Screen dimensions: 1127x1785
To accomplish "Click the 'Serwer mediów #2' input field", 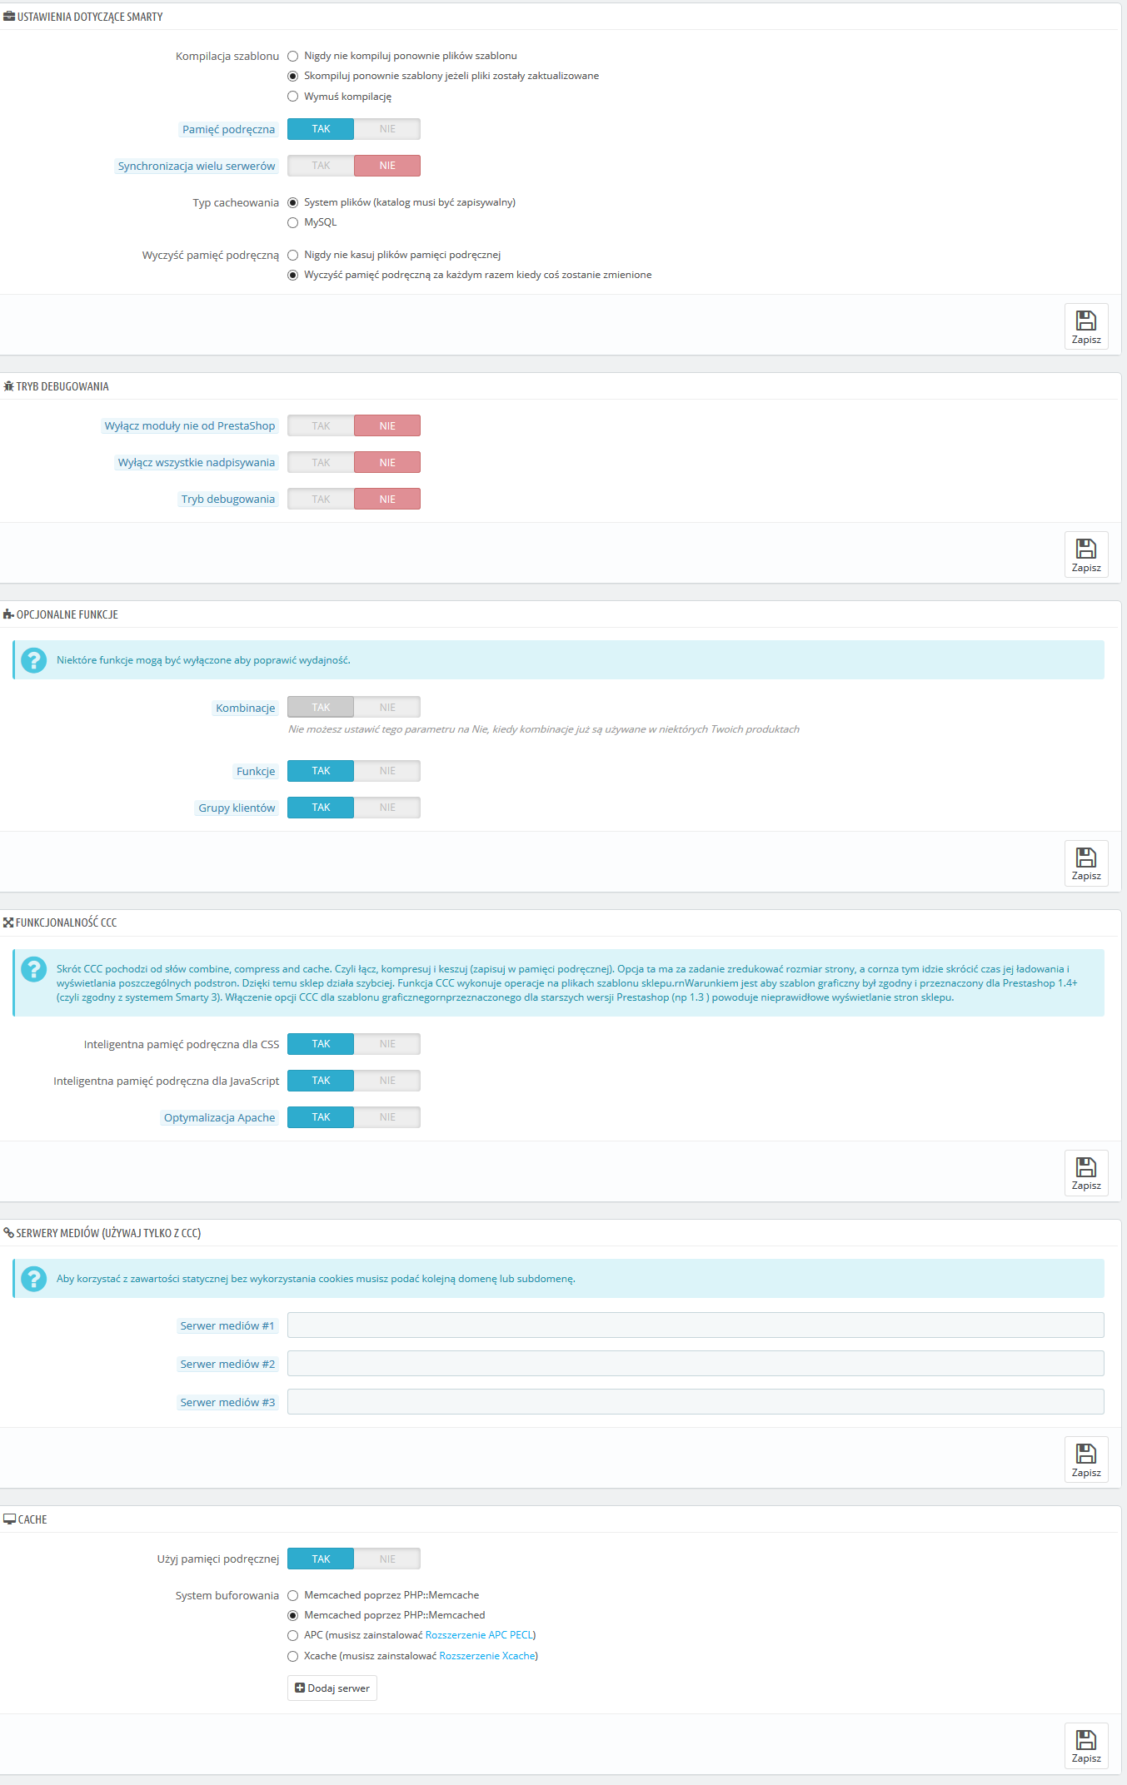I will 696,1364.
